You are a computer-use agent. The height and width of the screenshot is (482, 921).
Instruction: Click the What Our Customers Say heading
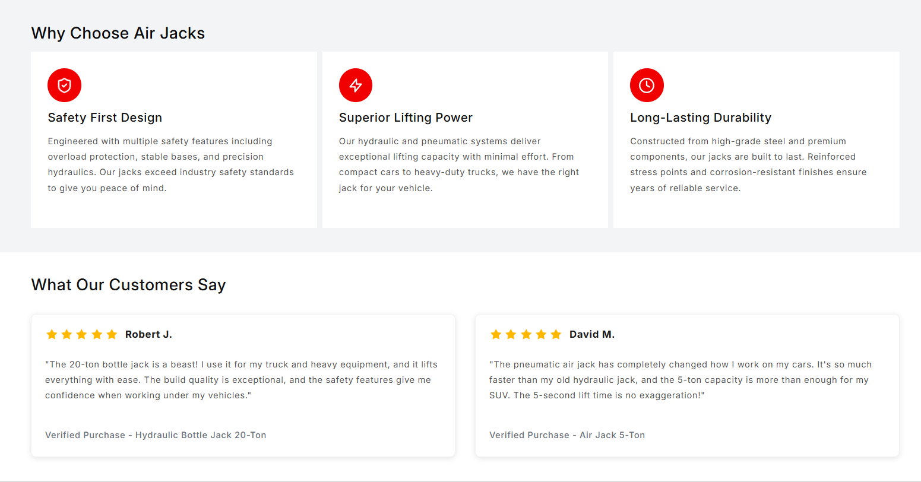pyautogui.click(x=128, y=285)
